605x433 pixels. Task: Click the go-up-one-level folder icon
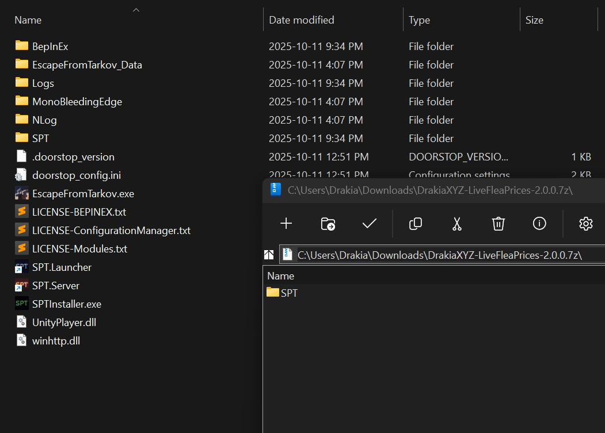(269, 255)
